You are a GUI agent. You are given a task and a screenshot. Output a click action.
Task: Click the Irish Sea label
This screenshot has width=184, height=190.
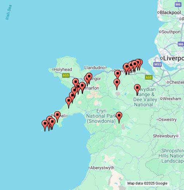click(x=8, y=12)
